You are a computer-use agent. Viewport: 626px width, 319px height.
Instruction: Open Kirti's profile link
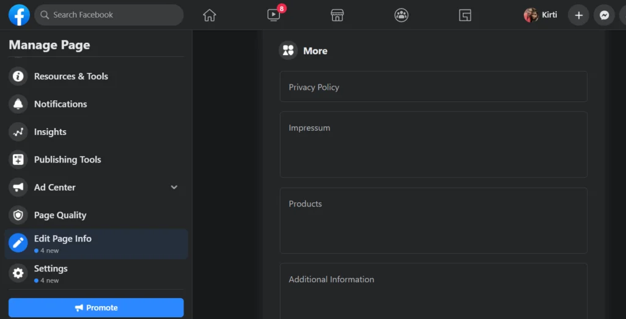tap(541, 15)
